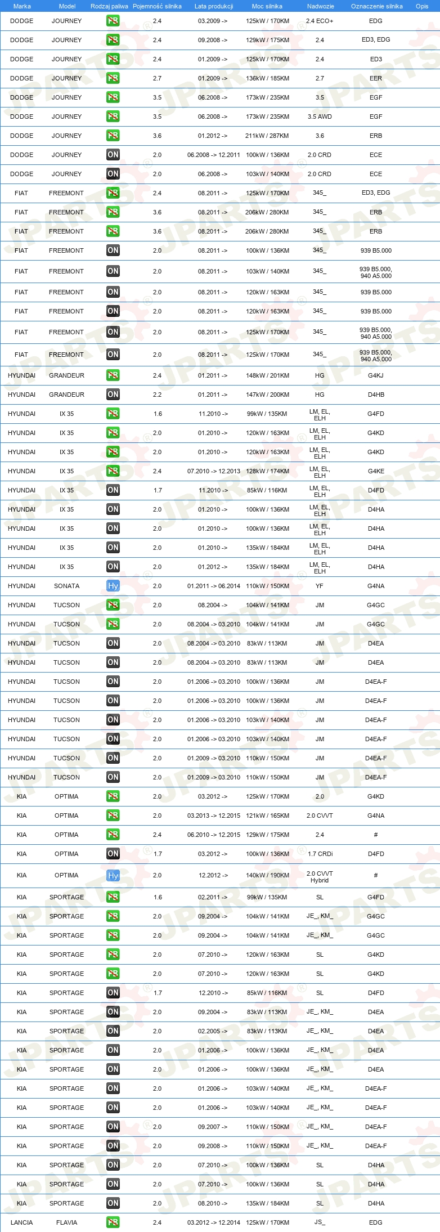The image size is (440, 1232).
Task: Click petrol icon in Dodge Journey 3.5 AWD row
Action: tap(113, 117)
